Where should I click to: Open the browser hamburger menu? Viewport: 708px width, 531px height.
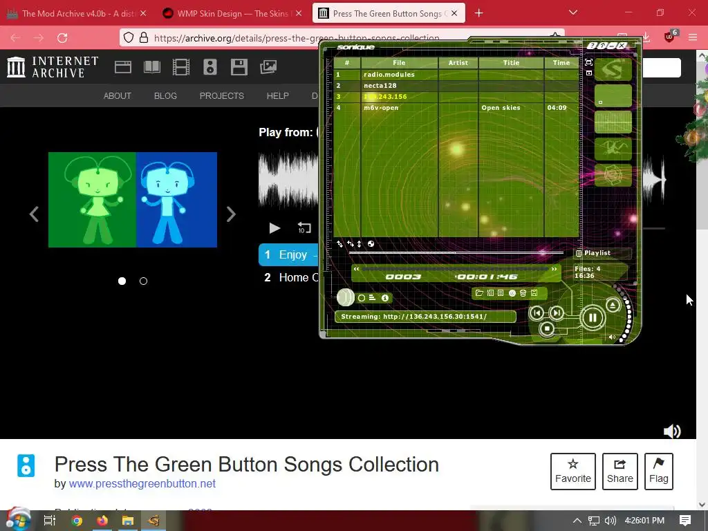coord(693,37)
